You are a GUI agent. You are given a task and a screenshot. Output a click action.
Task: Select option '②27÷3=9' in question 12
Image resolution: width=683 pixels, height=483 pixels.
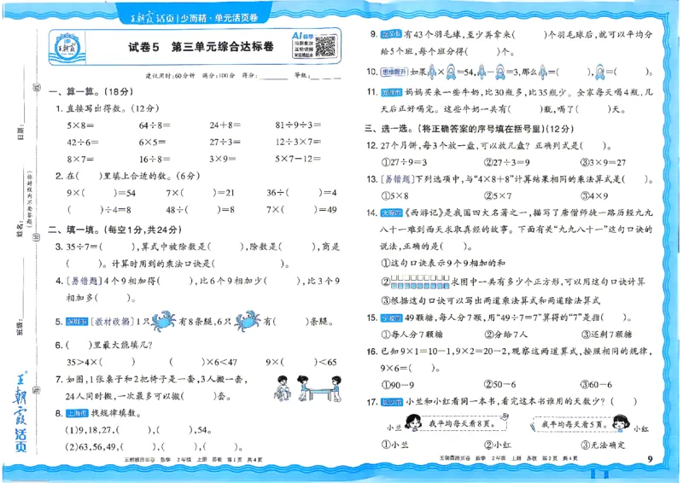(507, 162)
